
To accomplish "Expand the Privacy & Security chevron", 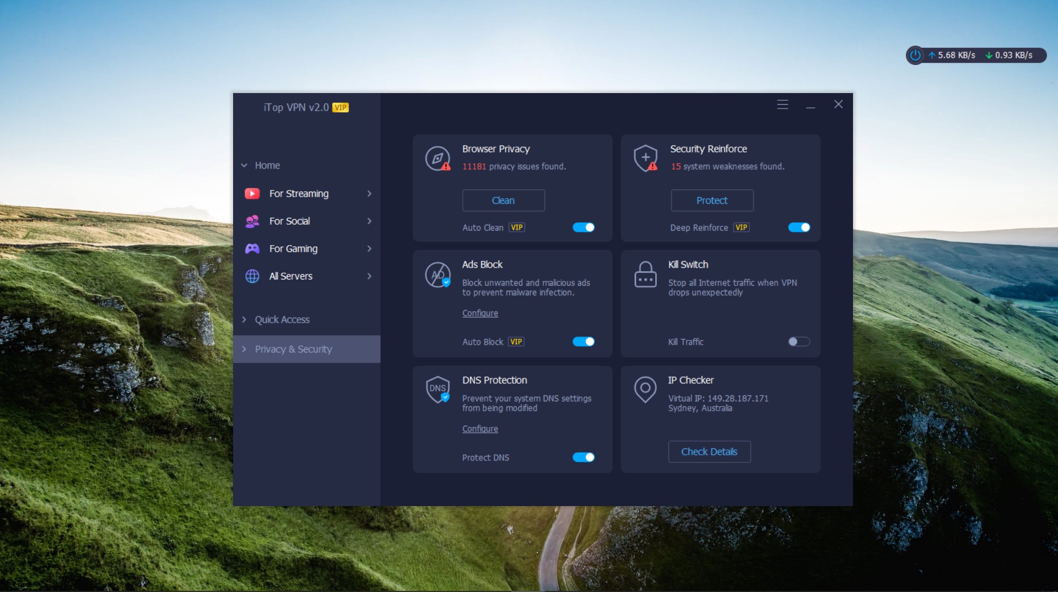I will (x=244, y=349).
